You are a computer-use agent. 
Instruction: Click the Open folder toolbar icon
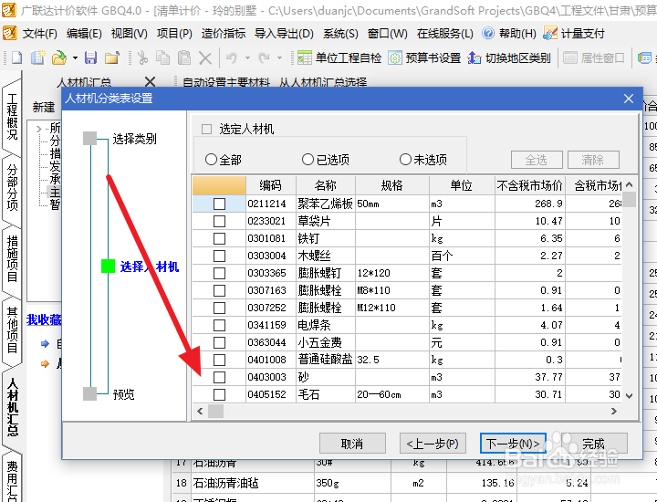(59, 58)
